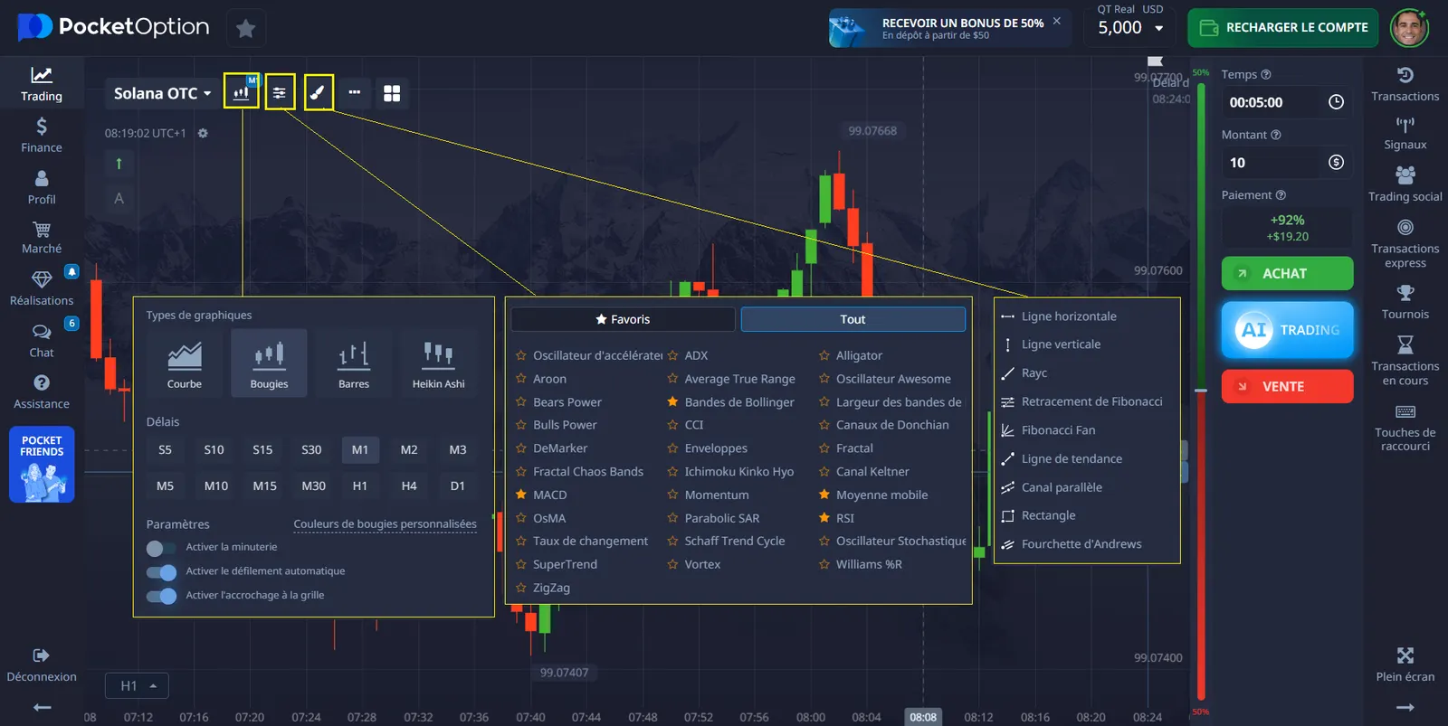Disable Activer le défilement automatique
The height and width of the screenshot is (726, 1448).
pyautogui.click(x=161, y=572)
